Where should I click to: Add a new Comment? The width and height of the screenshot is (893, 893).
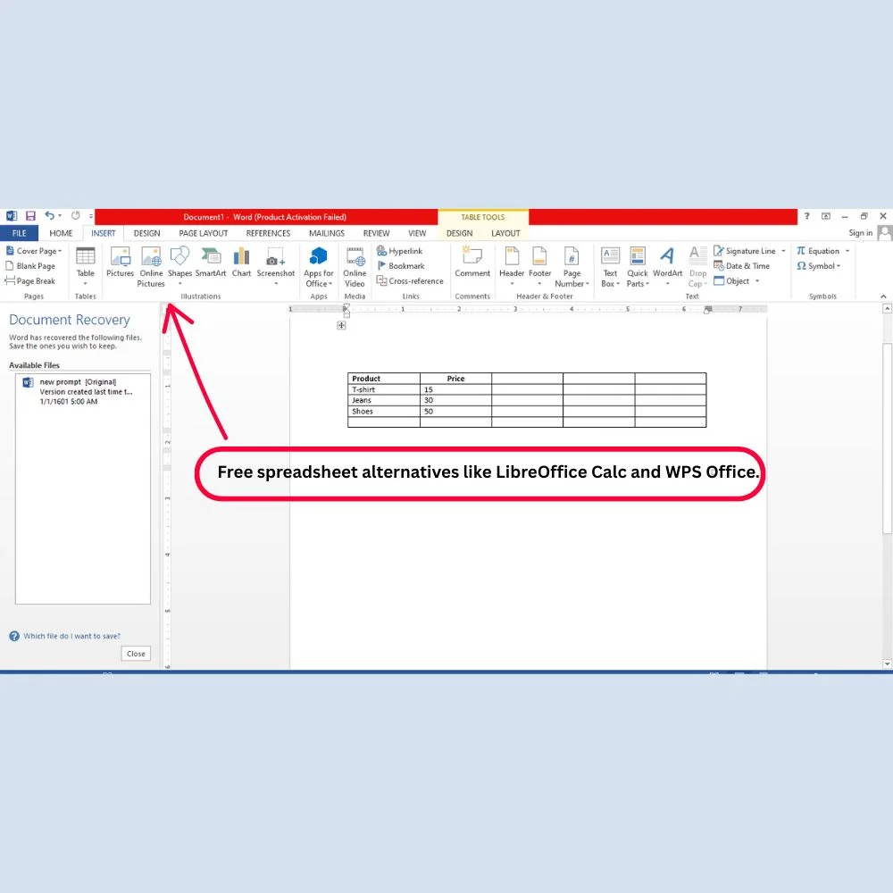coord(472,263)
